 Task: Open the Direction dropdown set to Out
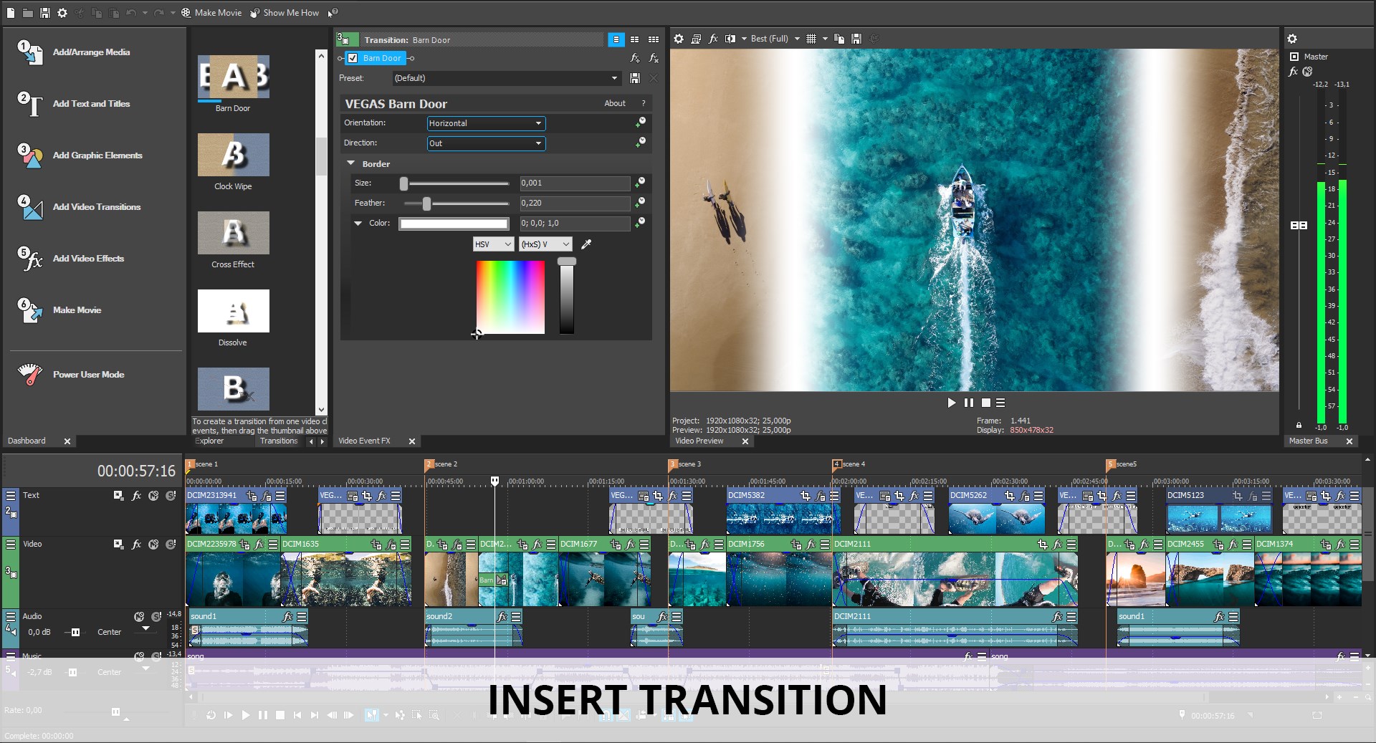pyautogui.click(x=485, y=143)
